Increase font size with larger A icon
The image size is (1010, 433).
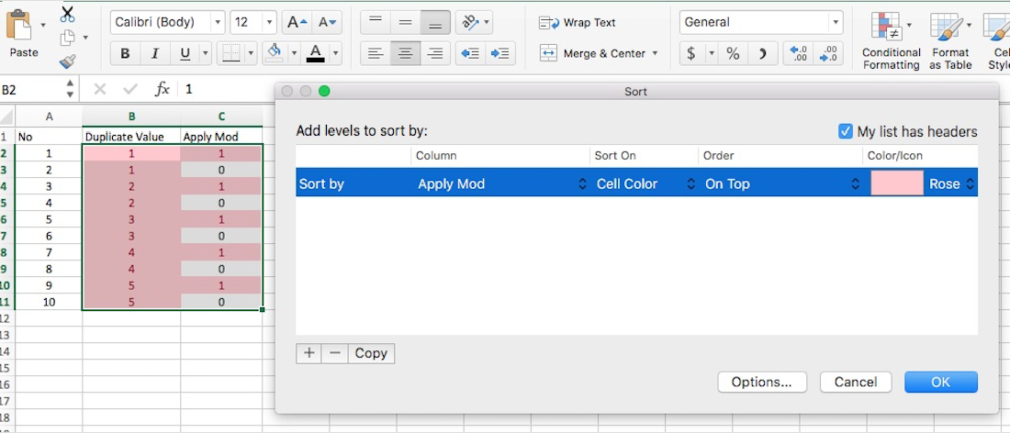coord(295,22)
